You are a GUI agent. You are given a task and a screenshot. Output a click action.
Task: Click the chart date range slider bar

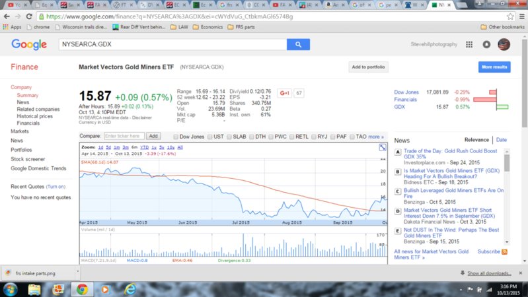(233, 222)
